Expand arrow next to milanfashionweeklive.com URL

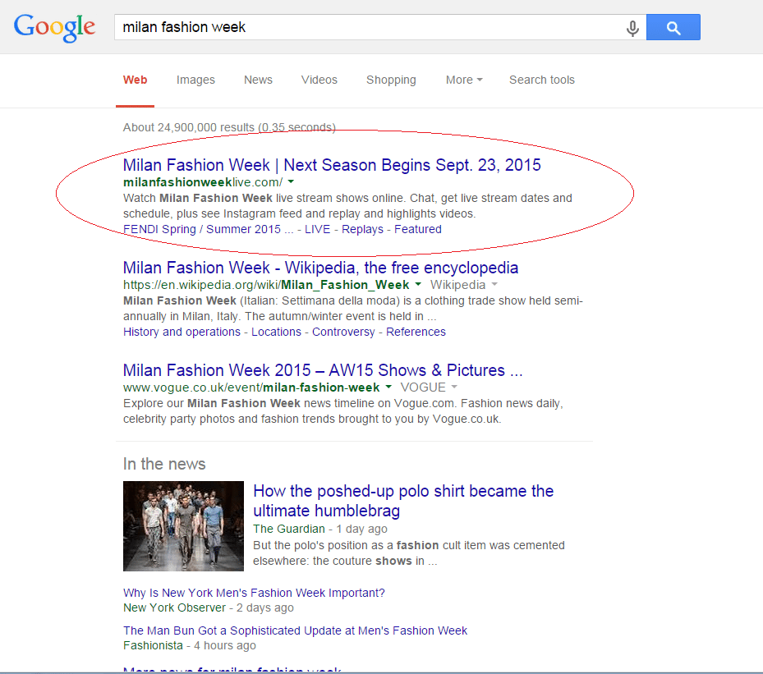pyautogui.click(x=291, y=182)
